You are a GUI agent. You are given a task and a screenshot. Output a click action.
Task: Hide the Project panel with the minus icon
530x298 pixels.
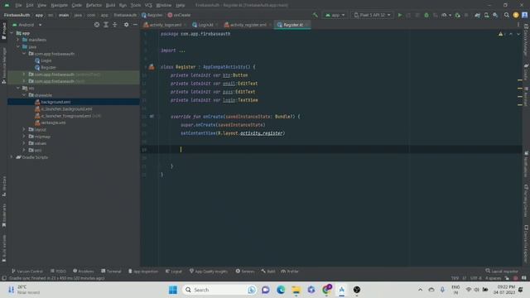pos(135,25)
